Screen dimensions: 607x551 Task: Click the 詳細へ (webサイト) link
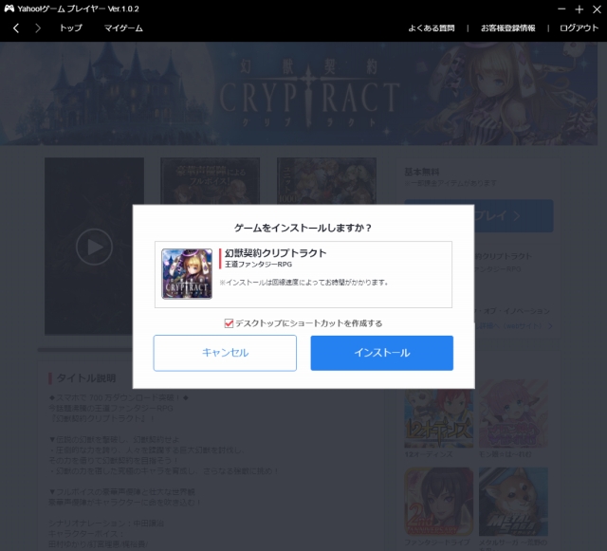pos(514,326)
